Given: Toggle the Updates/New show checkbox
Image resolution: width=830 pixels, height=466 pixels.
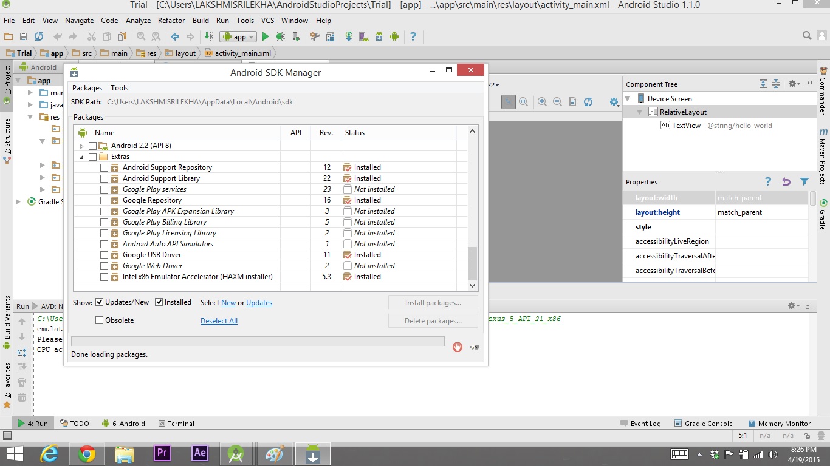Looking at the screenshot, I should click(x=100, y=302).
